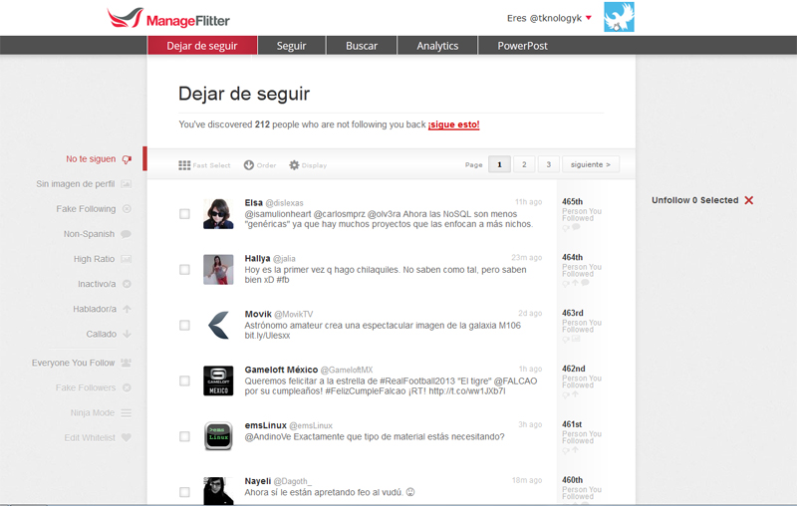Click the Fake Followers circle icon
Viewport: 797px width, 506px height.
[x=128, y=387]
